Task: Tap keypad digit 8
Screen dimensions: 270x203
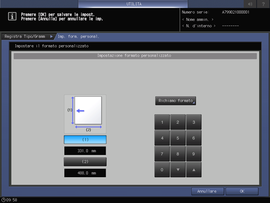Action: pos(178,154)
